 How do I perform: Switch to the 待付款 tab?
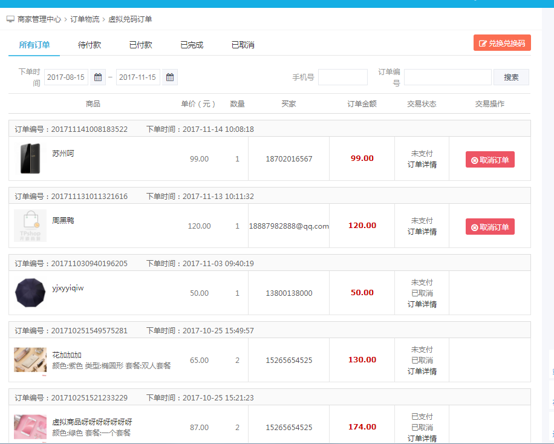pyautogui.click(x=90, y=45)
